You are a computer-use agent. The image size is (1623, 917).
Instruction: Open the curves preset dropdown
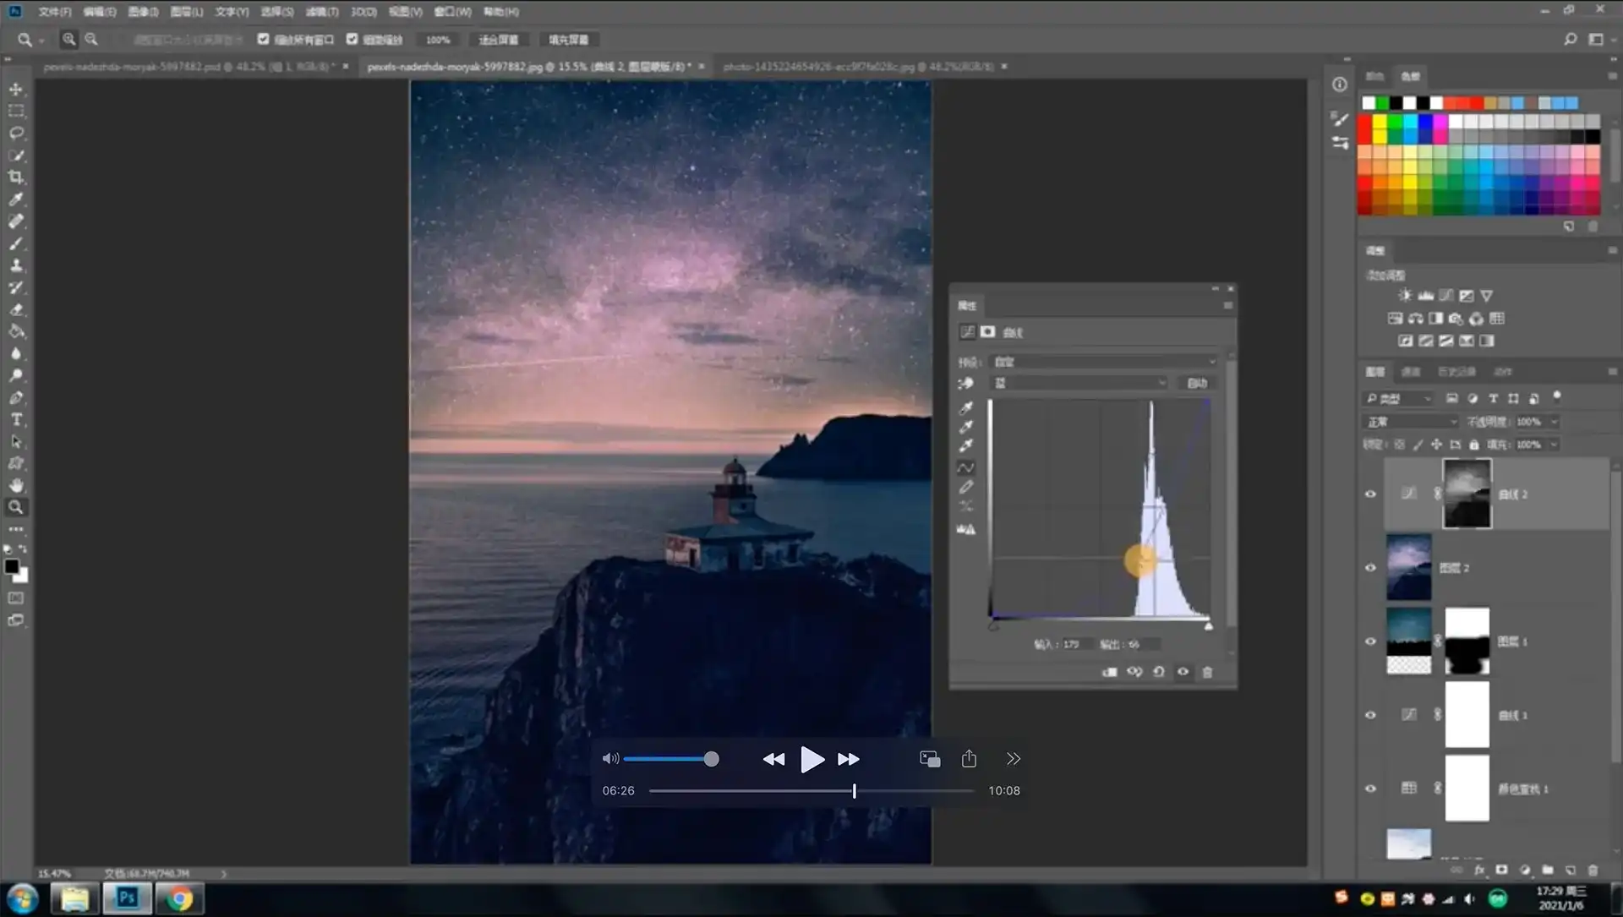click(x=1105, y=362)
